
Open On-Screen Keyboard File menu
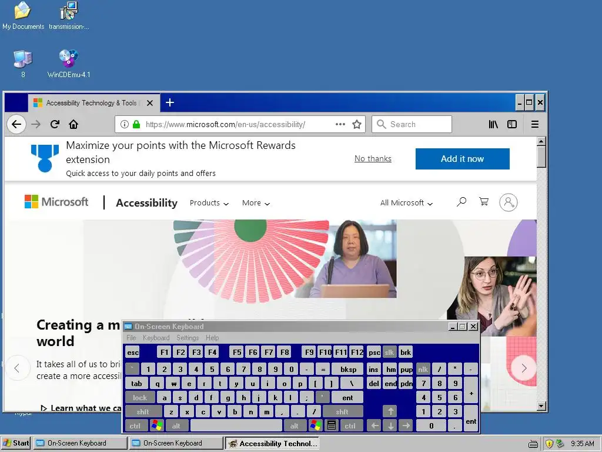131,337
